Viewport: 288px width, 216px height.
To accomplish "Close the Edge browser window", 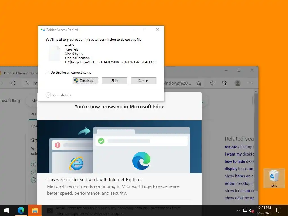I will coord(252,70).
